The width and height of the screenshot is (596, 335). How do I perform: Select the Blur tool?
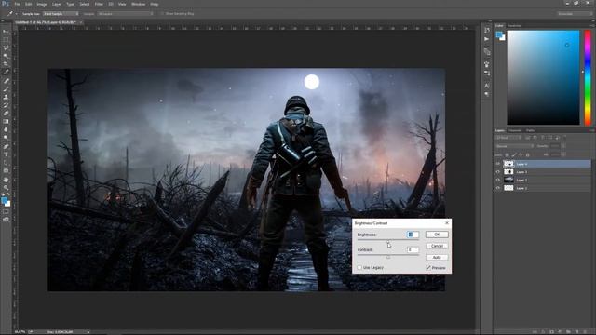click(x=6, y=129)
